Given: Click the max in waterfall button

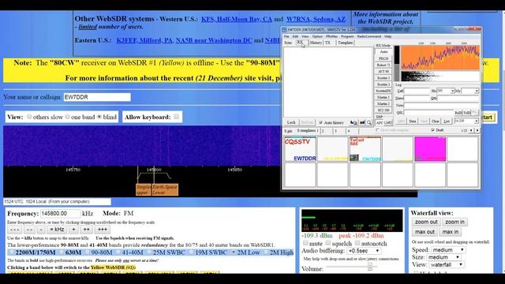Looking at the screenshot, I should 451,232.
